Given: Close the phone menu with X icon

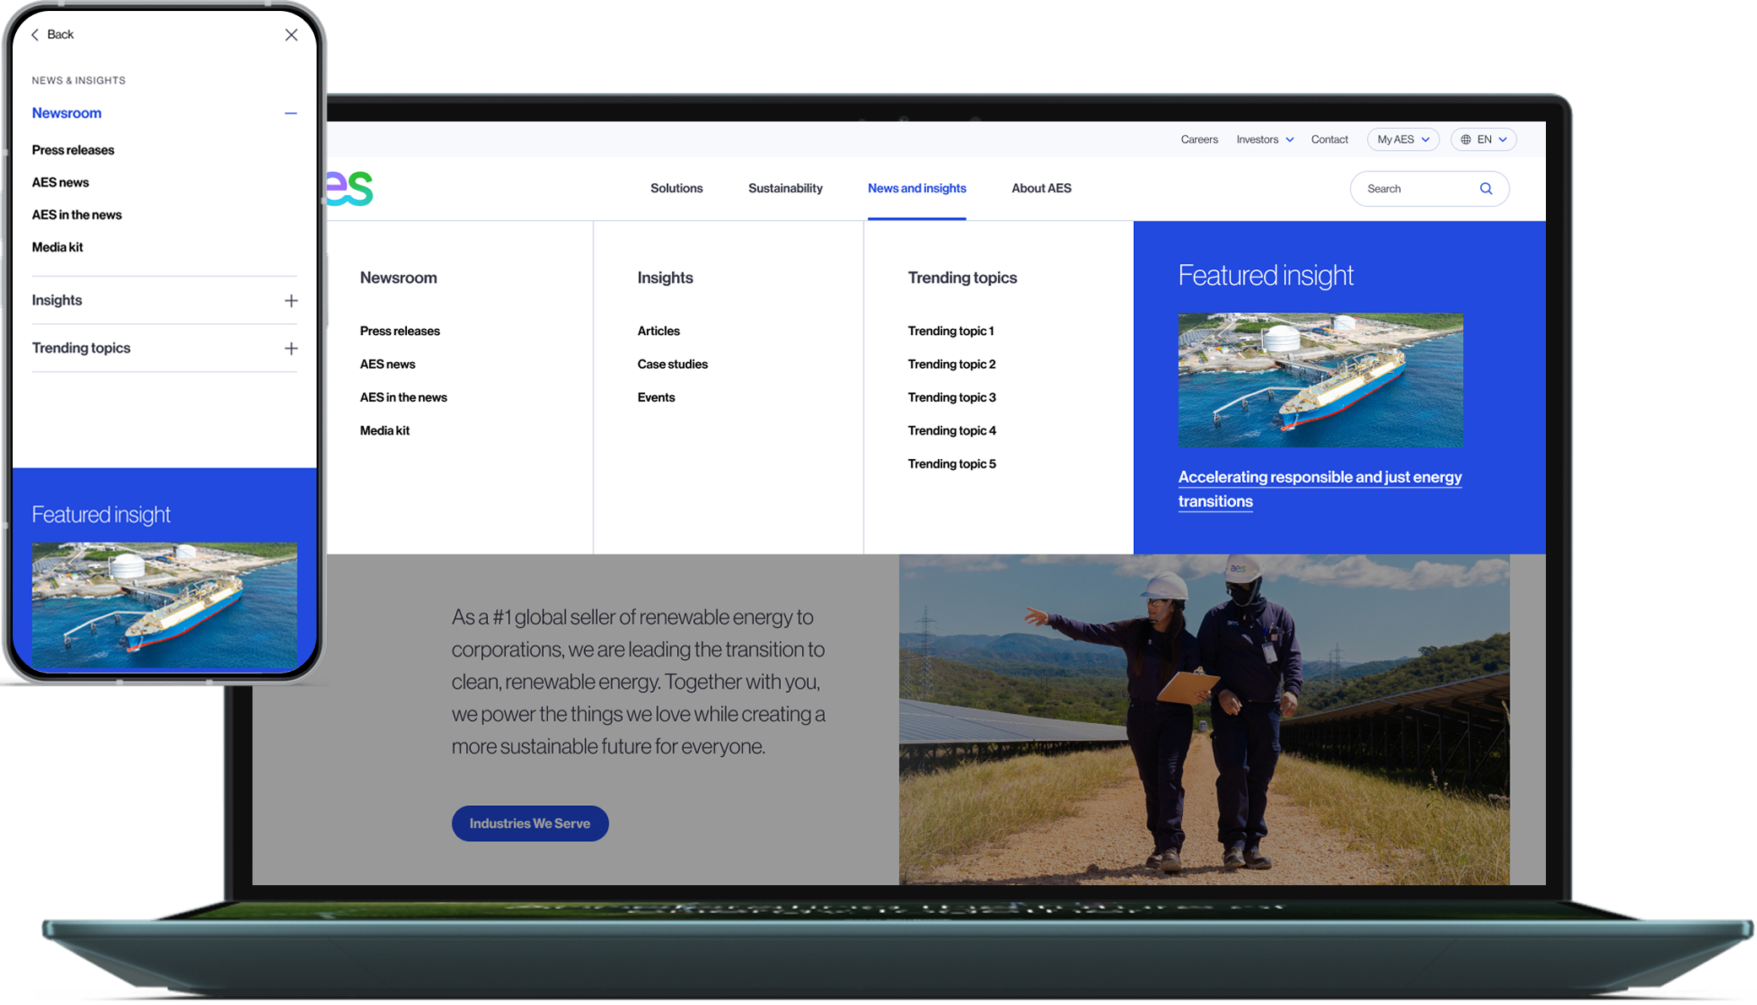Looking at the screenshot, I should [291, 35].
